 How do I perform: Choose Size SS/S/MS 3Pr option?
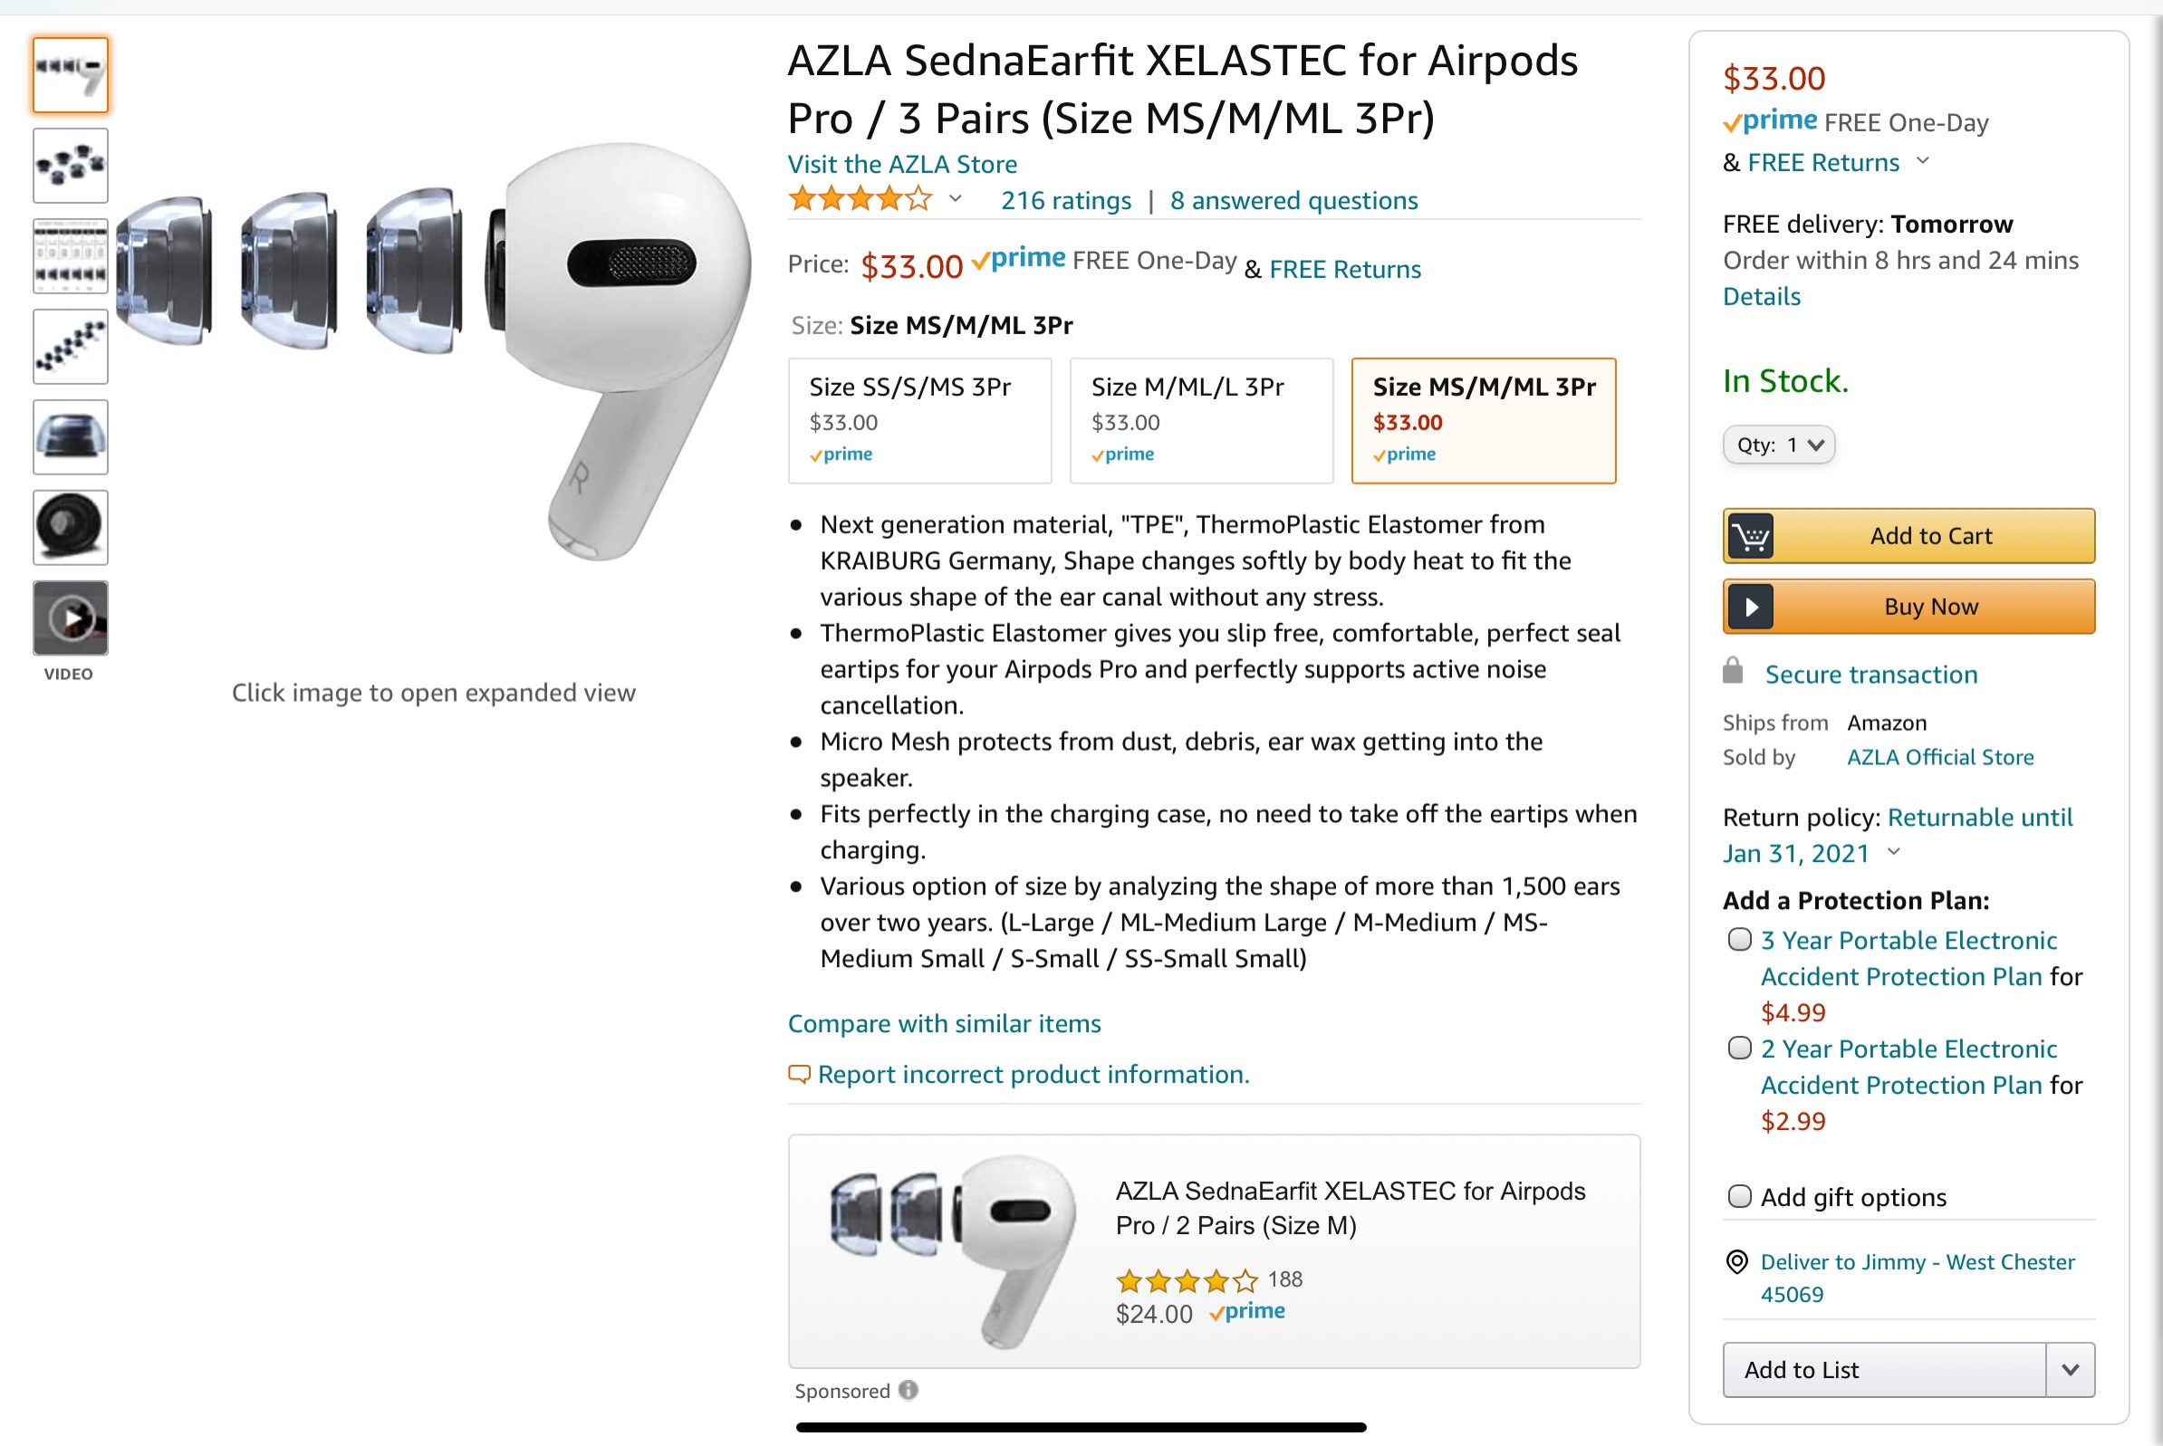[x=918, y=420]
